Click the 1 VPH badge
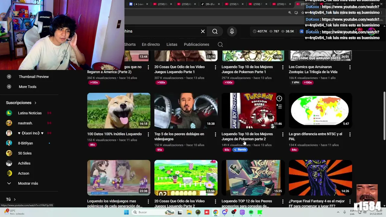 tap(295, 83)
